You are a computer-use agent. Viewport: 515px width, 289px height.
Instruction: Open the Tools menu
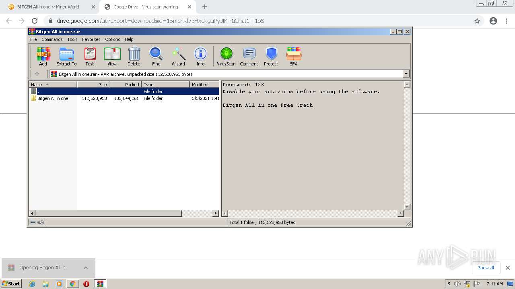[x=72, y=39]
